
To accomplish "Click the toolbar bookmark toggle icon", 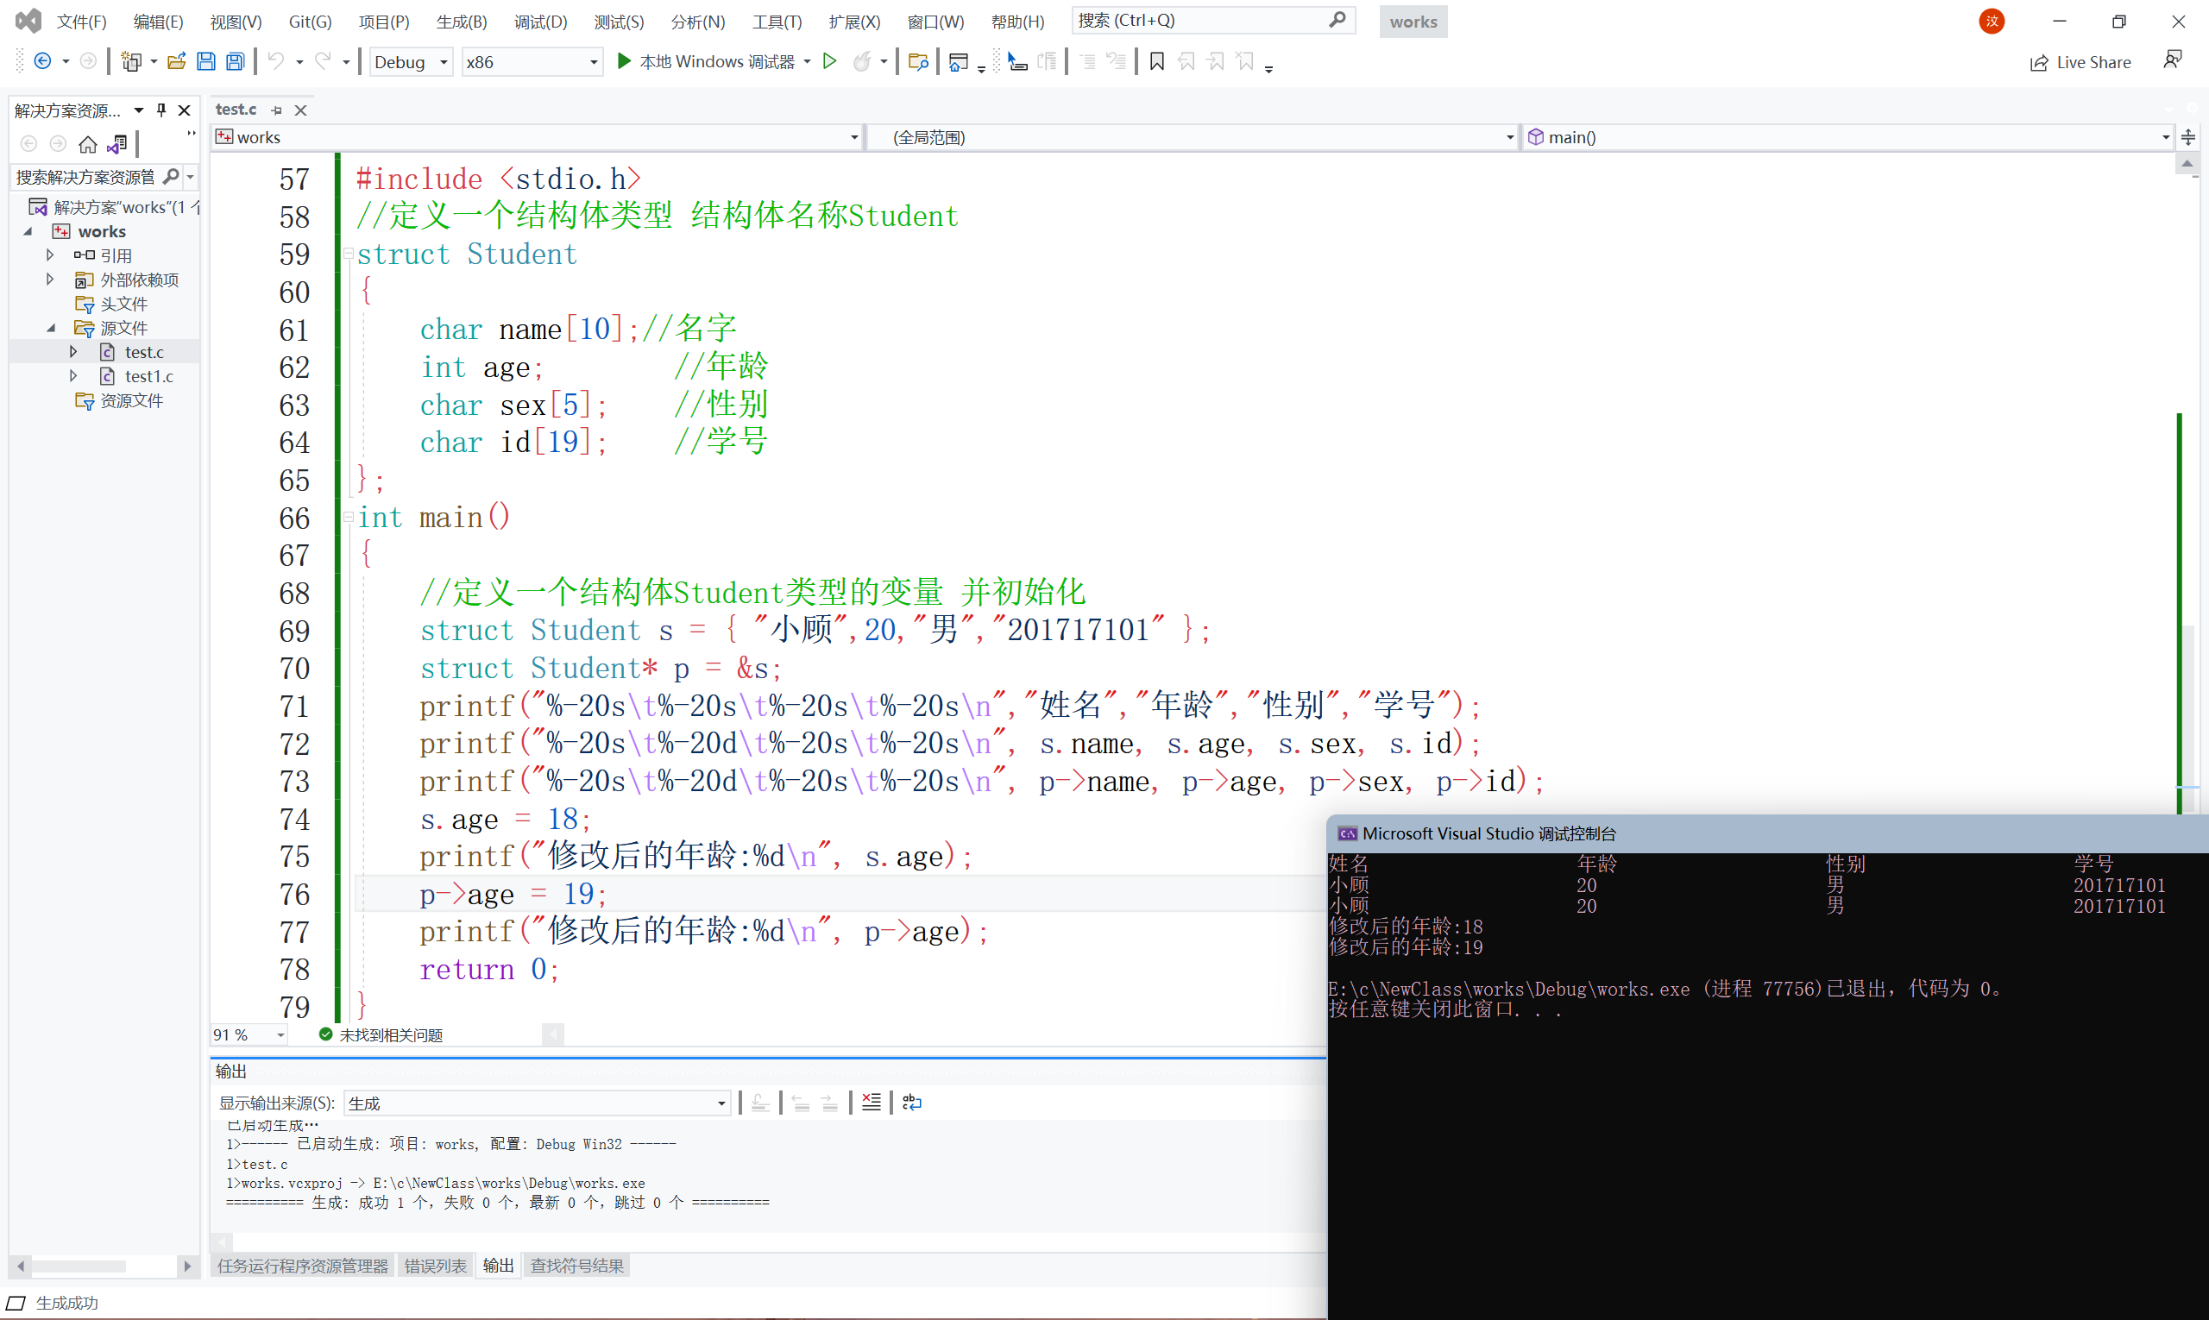I will (1156, 61).
